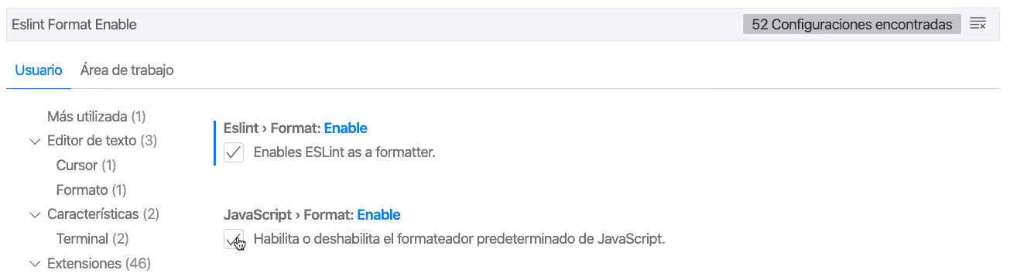Clear the settings search filter icon
1010x280 pixels.
click(x=977, y=25)
